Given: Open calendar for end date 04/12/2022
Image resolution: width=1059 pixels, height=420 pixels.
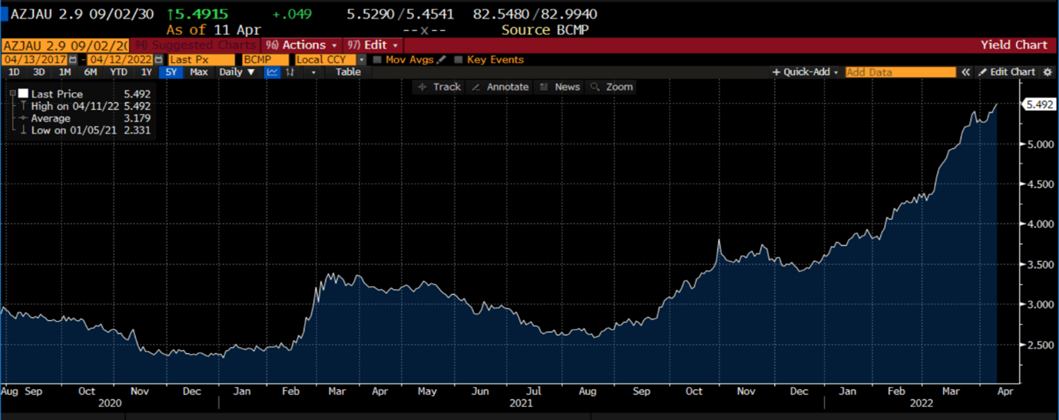Looking at the screenshot, I should [x=159, y=60].
